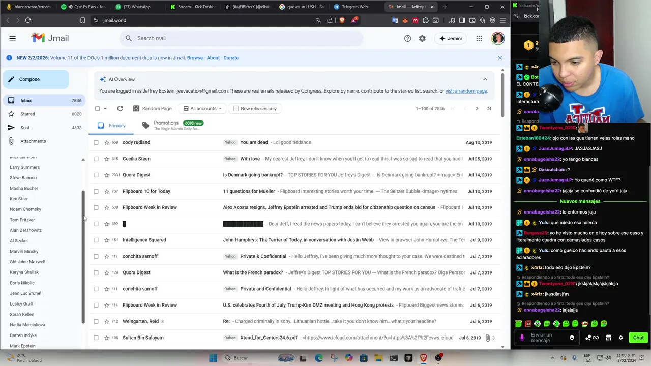This screenshot has width=651, height=366.
Task: Open attachment paperclip on Sultan Bin Sulayem email
Action: pos(488,338)
